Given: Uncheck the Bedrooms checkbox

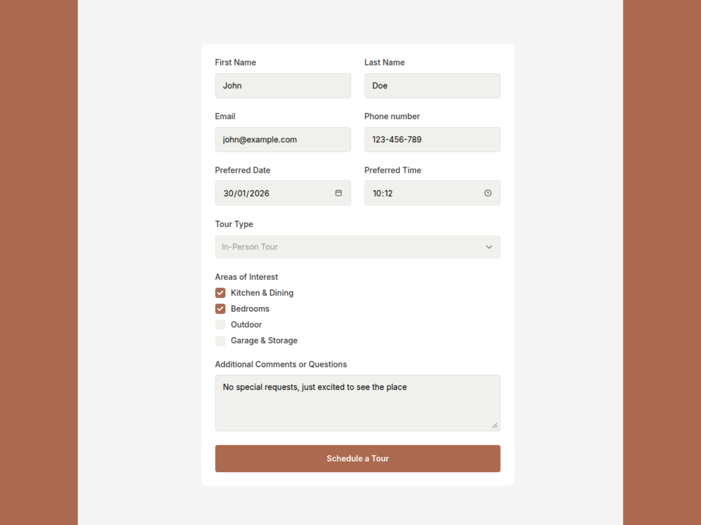Looking at the screenshot, I should [x=220, y=309].
